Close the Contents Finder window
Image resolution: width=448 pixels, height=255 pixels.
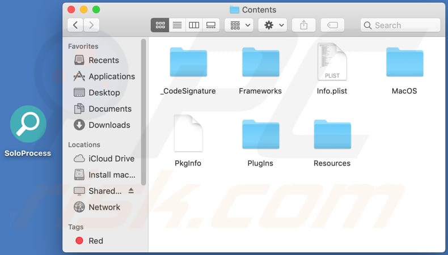pyautogui.click(x=71, y=10)
